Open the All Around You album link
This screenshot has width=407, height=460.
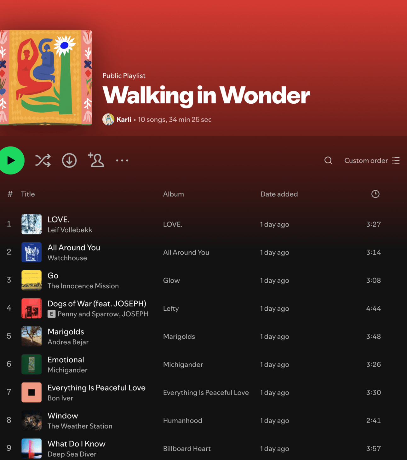(x=186, y=252)
